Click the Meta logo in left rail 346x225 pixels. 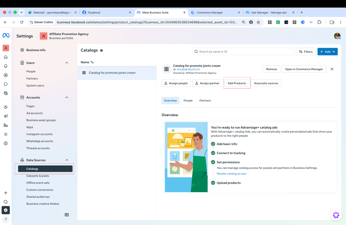click(x=6, y=36)
